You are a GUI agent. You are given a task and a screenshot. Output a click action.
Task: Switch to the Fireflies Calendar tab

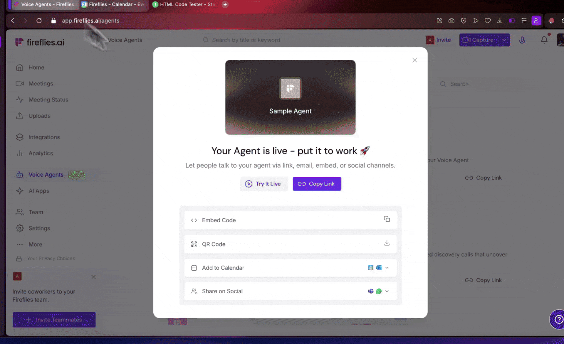(x=113, y=4)
